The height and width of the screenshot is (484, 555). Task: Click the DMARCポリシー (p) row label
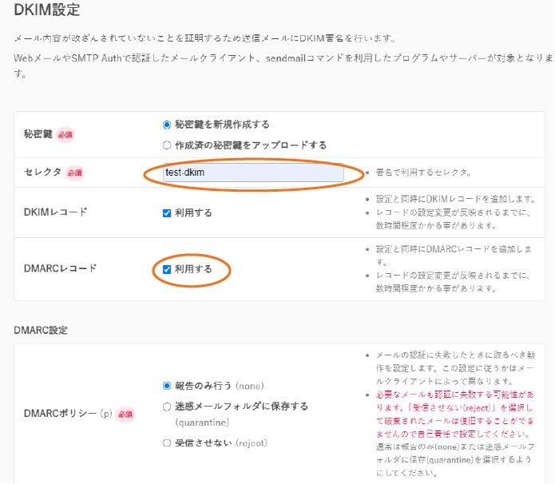(x=68, y=414)
